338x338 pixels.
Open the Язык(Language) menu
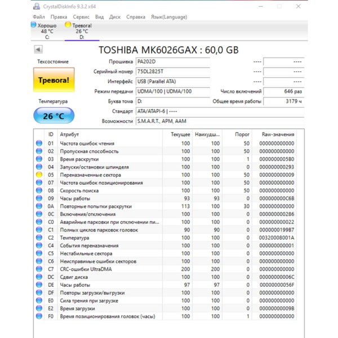(169, 17)
